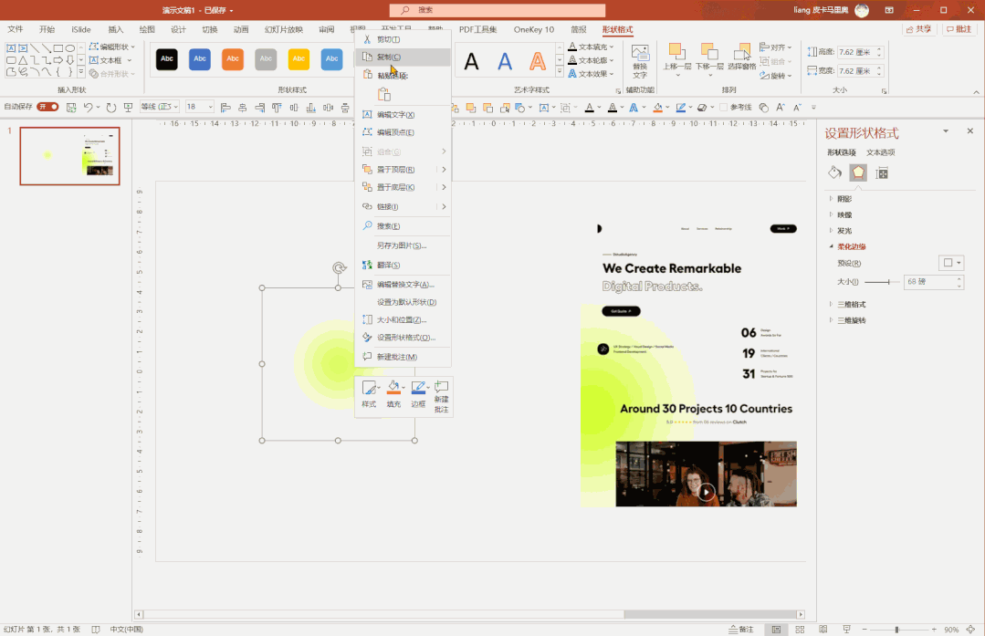This screenshot has width=985, height=636.
Task: Open Size & Properties icon in format pane
Action: pos(882,173)
